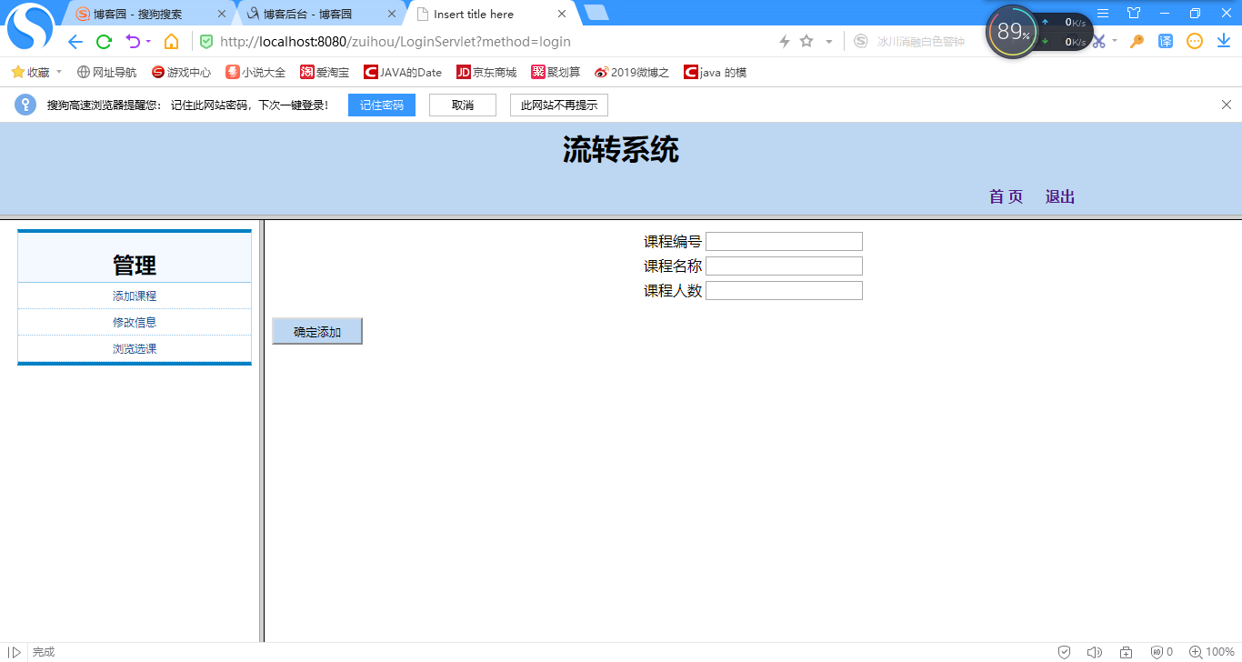Open 修改信息 in the 管理 menu
Screen dimensions: 1242x662
coord(135,323)
